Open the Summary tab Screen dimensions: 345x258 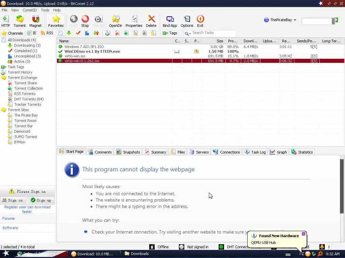point(156,152)
